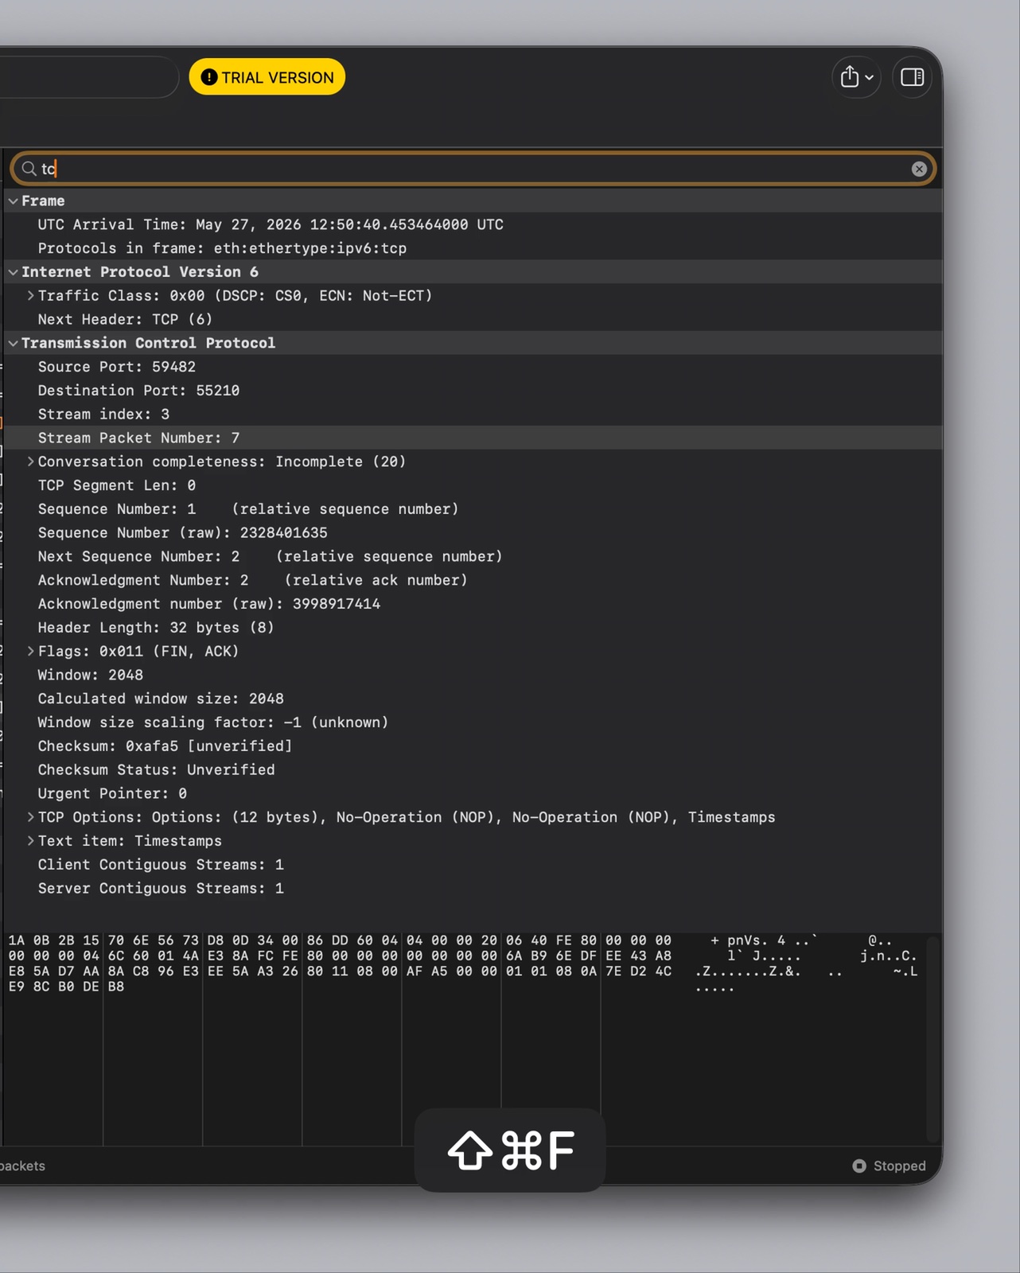Collapse Internet Protocol Version 6 section
The width and height of the screenshot is (1020, 1273).
coord(13,272)
